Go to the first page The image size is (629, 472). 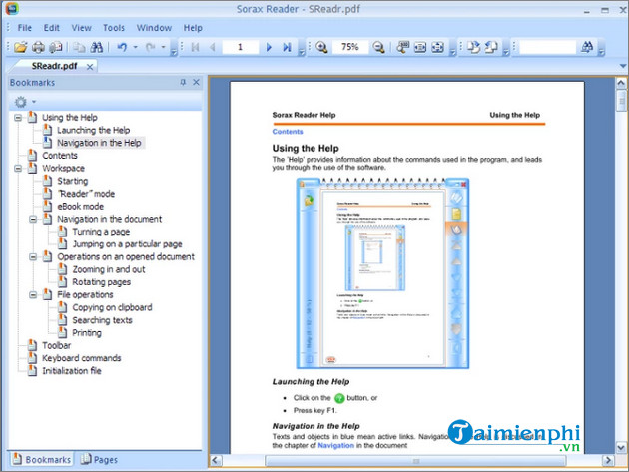pyautogui.click(x=195, y=47)
